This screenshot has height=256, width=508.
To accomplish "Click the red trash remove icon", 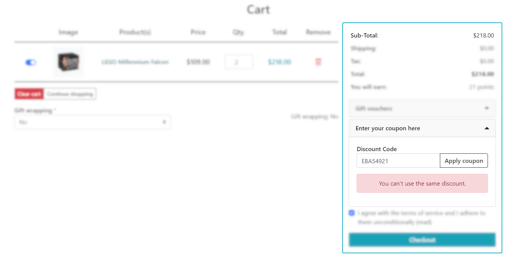I will (x=318, y=62).
